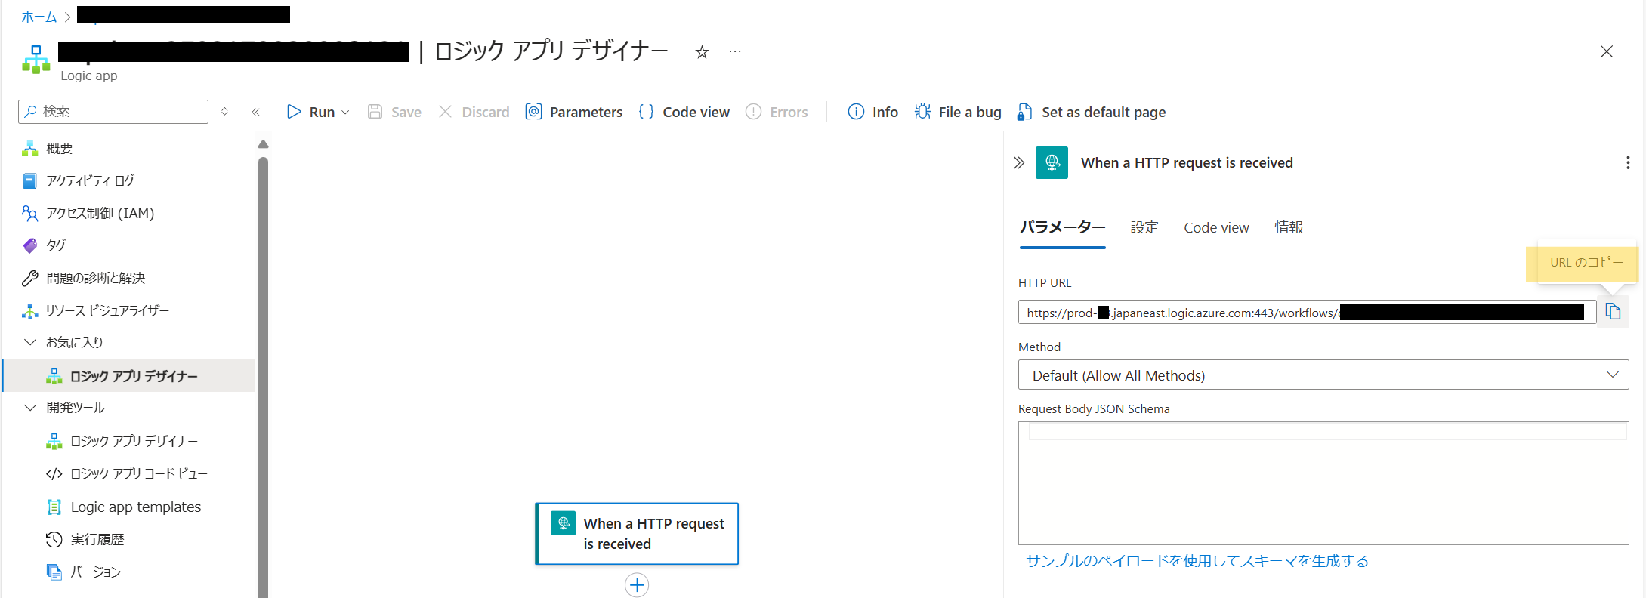Open the Method dropdown
The width and height of the screenshot is (1646, 598).
[x=1323, y=375]
